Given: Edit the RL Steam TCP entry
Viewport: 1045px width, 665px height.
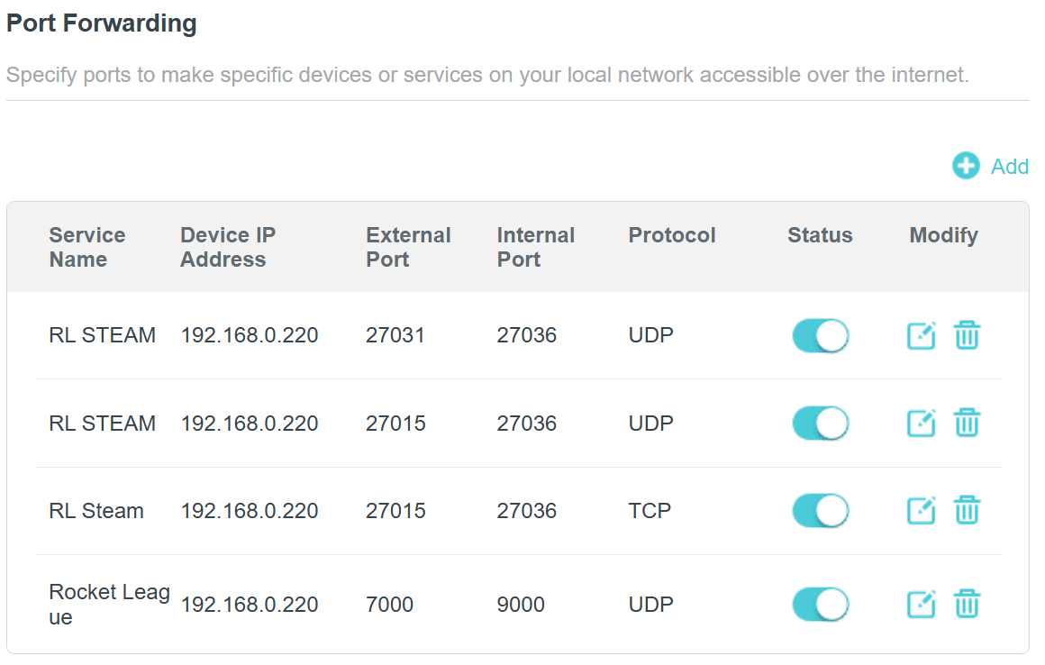Looking at the screenshot, I should [x=921, y=511].
